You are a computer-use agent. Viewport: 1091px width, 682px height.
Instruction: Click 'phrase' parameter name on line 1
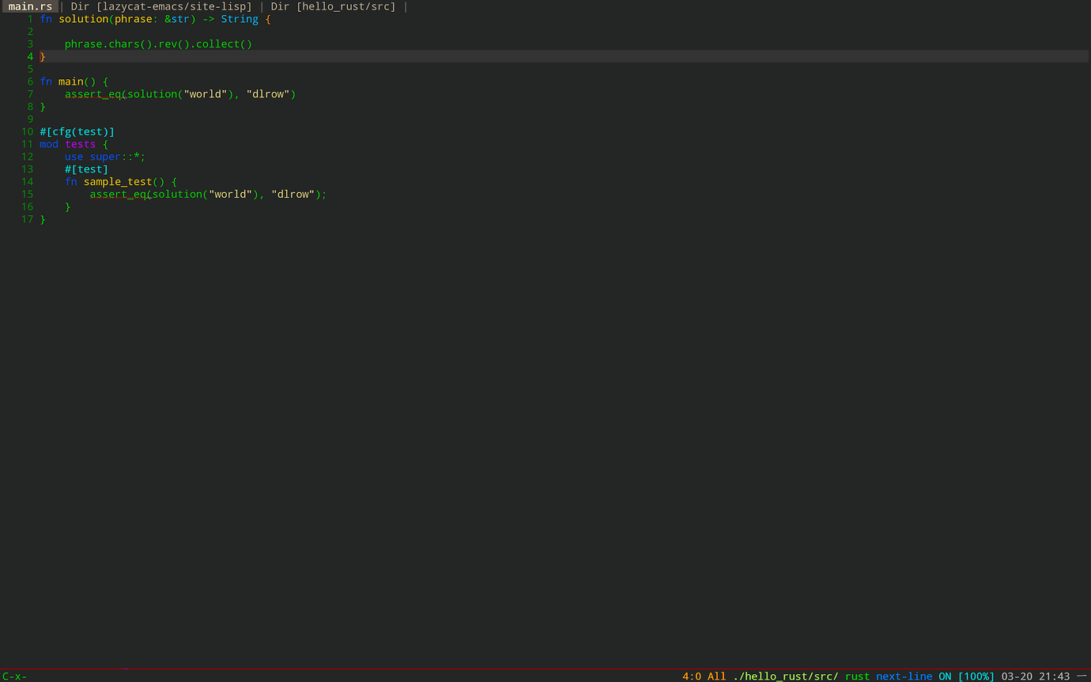[x=133, y=19]
